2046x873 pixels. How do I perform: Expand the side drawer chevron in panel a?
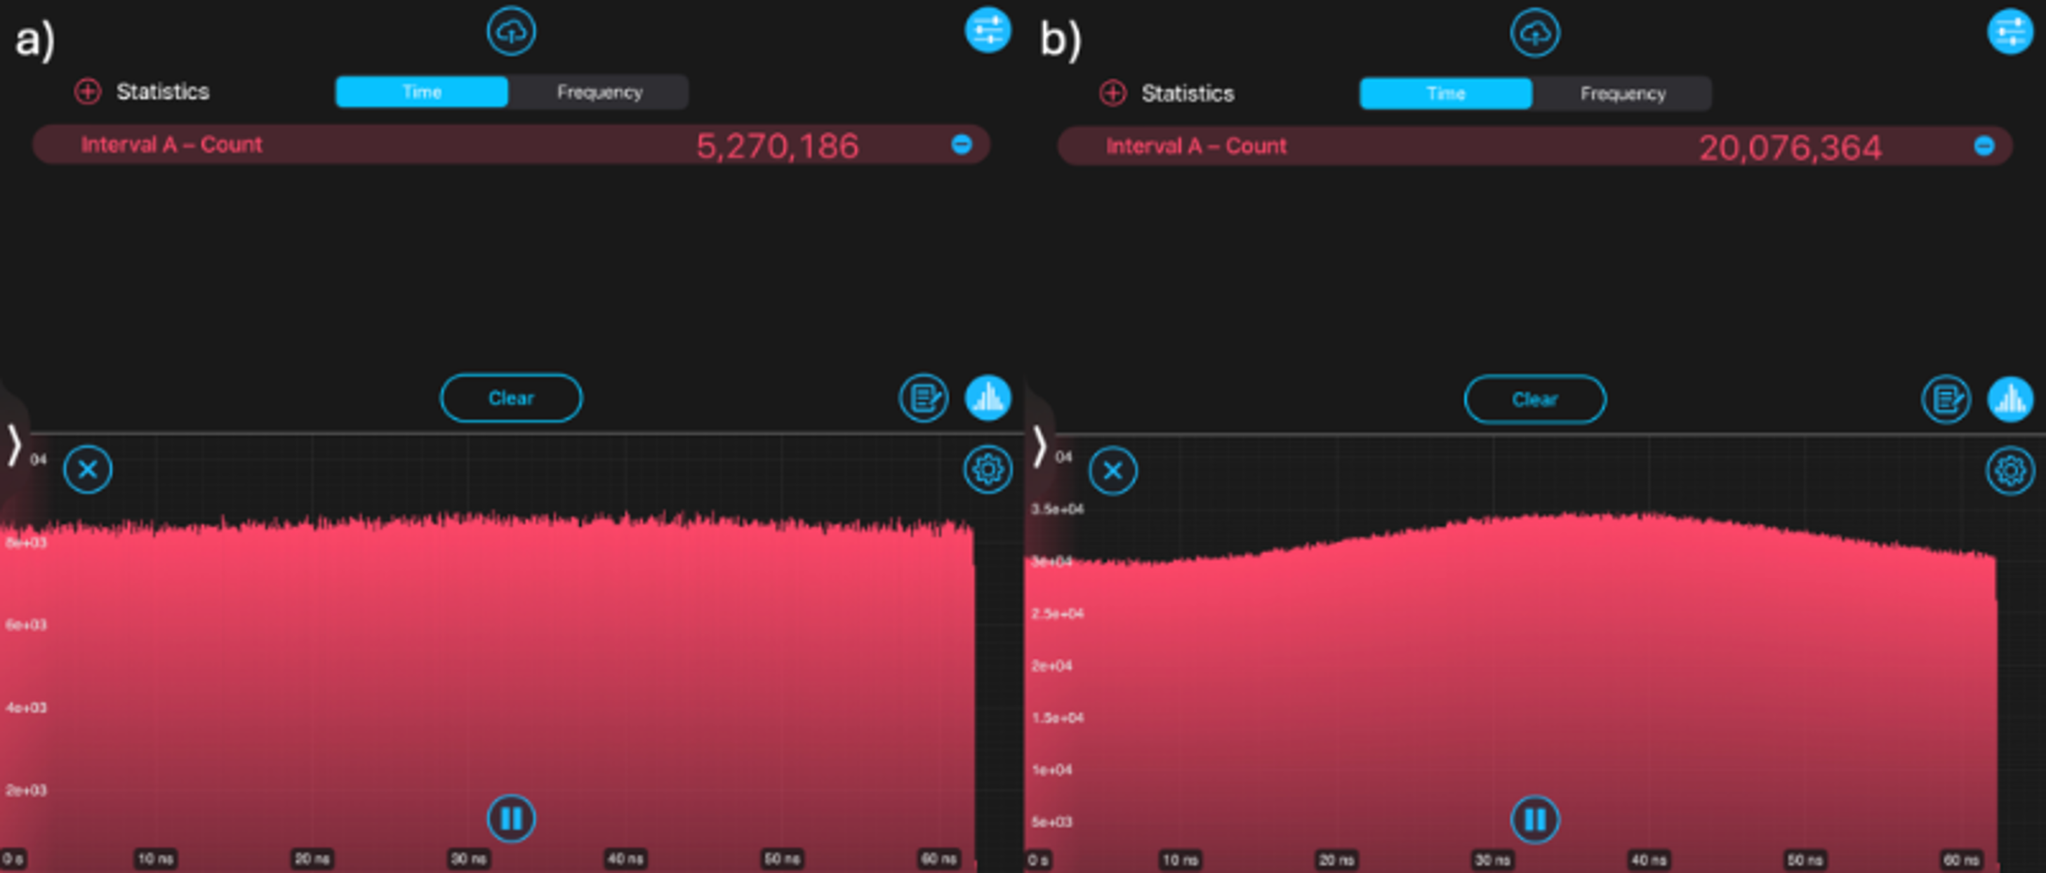coord(13,445)
